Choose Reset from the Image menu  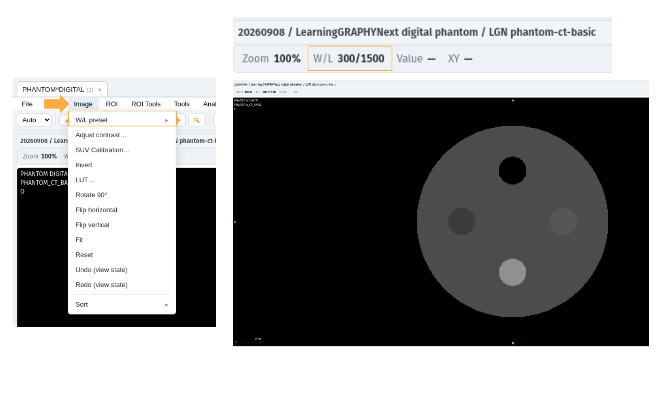pos(122,255)
